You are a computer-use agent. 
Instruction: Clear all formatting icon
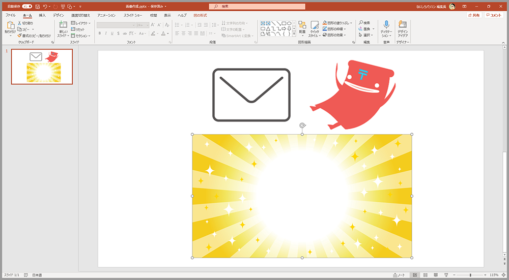coord(167,25)
